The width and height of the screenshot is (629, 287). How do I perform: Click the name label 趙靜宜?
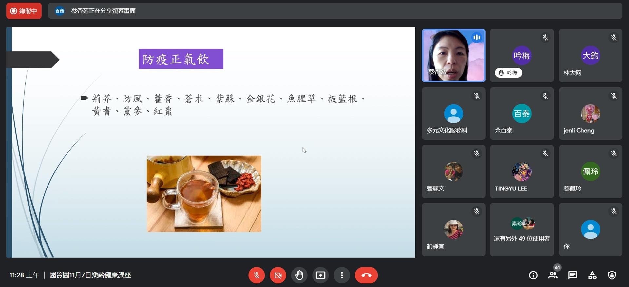[x=435, y=246]
